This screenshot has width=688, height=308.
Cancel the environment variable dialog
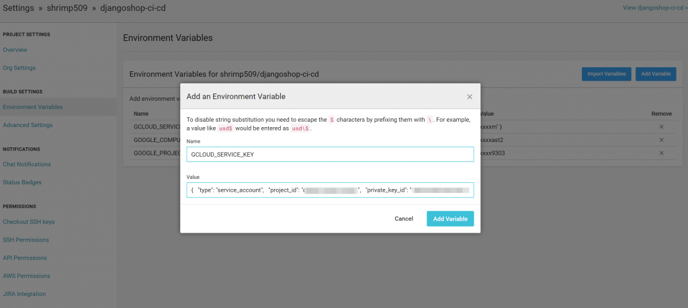coord(404,219)
